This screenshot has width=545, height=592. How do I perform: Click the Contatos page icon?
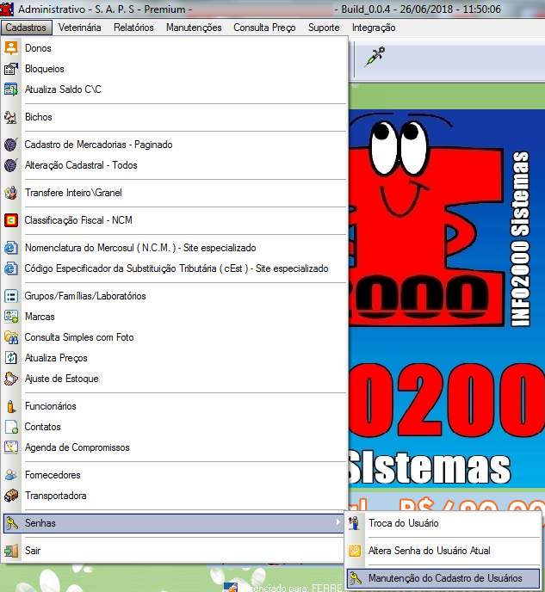pyautogui.click(x=11, y=427)
